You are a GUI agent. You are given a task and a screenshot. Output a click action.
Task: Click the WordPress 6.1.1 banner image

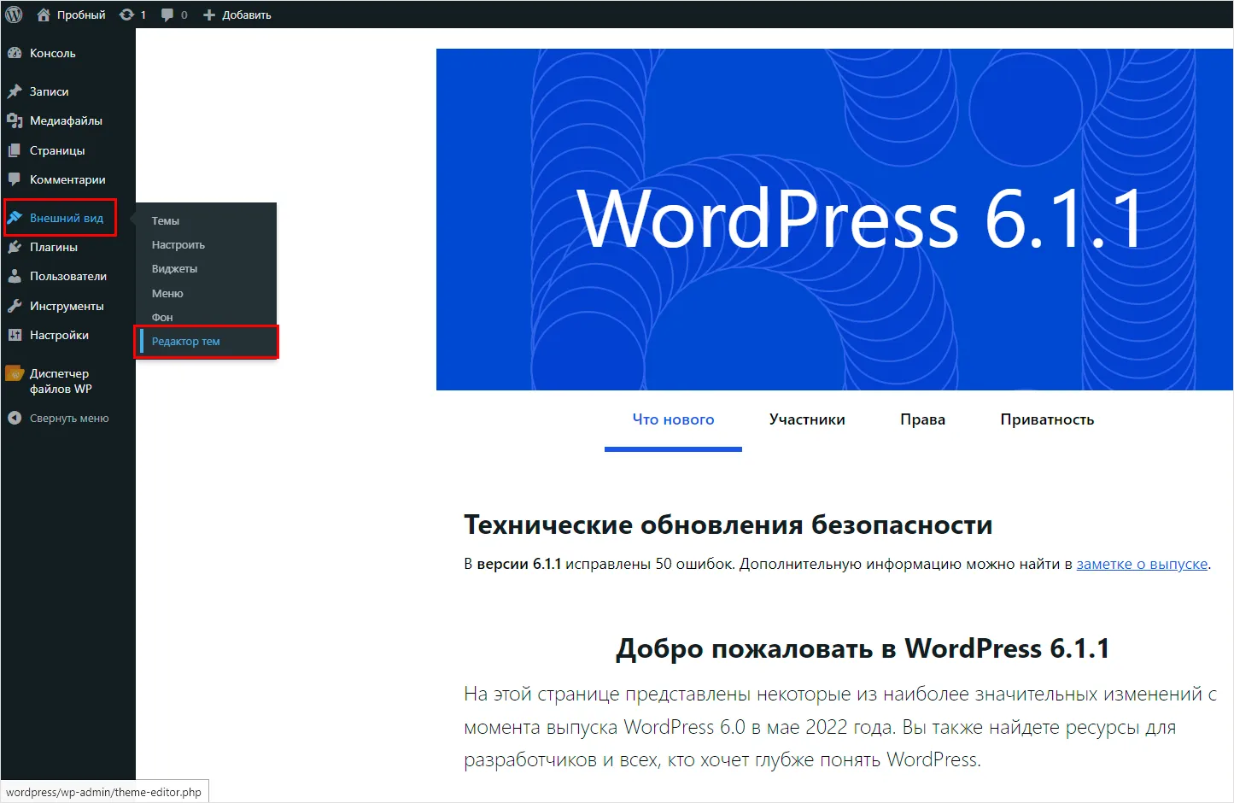[x=834, y=220]
